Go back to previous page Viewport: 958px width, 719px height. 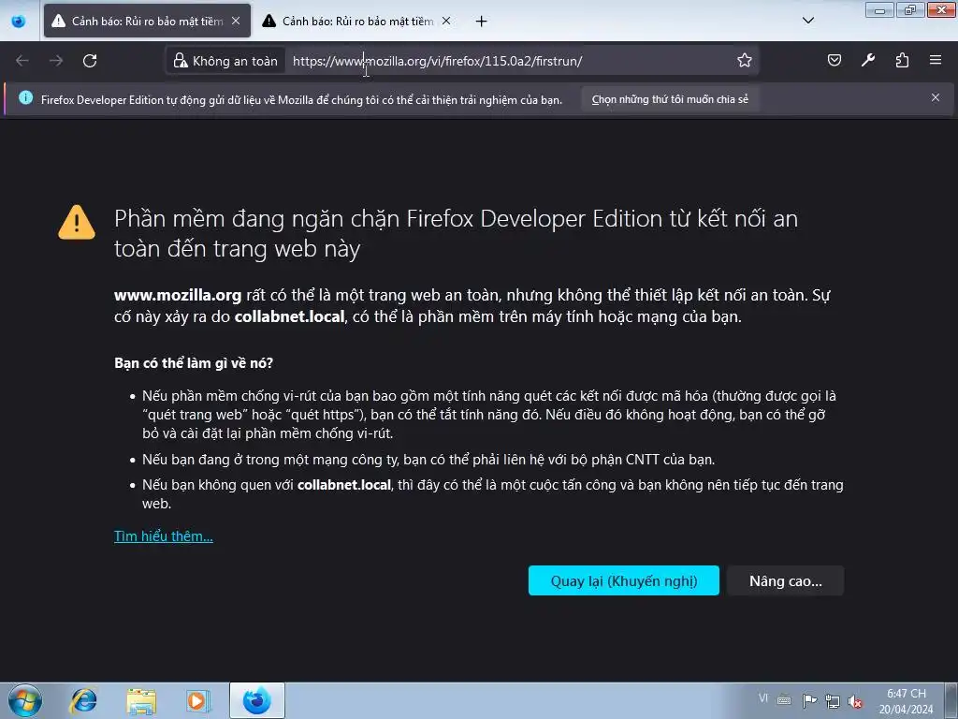(22, 61)
